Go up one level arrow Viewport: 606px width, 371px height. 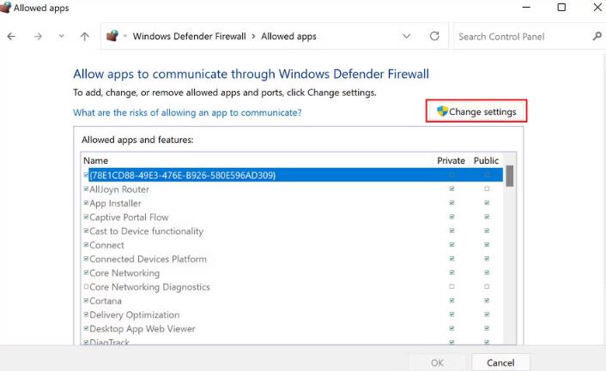click(x=85, y=37)
